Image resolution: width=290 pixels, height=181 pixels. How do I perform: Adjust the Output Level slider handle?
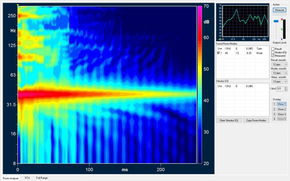tap(276, 21)
